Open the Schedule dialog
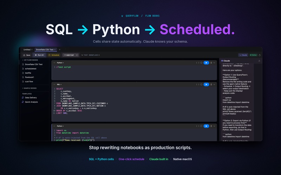This screenshot has width=281, height=175. point(54,55)
